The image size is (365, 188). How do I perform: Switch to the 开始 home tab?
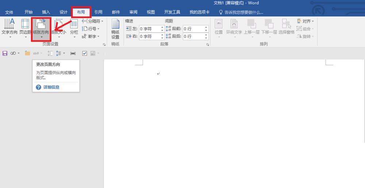point(28,12)
